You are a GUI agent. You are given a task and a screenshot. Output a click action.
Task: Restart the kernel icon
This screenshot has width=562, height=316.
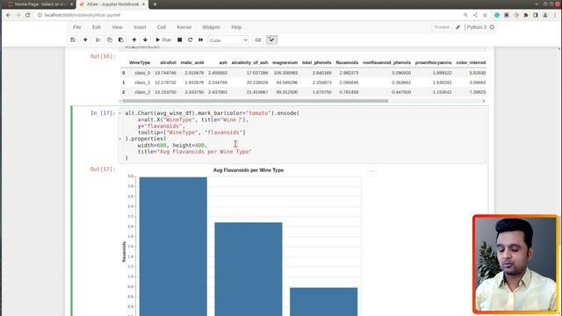point(191,40)
